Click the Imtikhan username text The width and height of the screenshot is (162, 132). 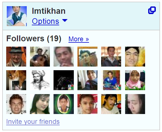pos(49,11)
